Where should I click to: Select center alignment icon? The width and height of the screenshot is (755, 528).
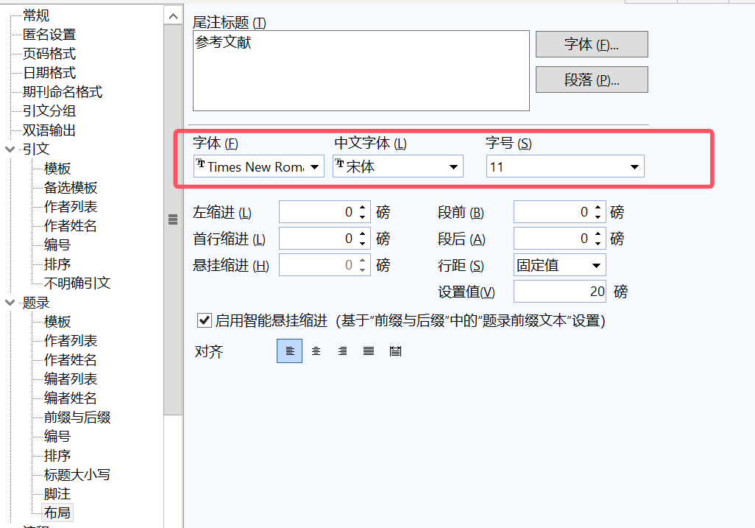(316, 351)
